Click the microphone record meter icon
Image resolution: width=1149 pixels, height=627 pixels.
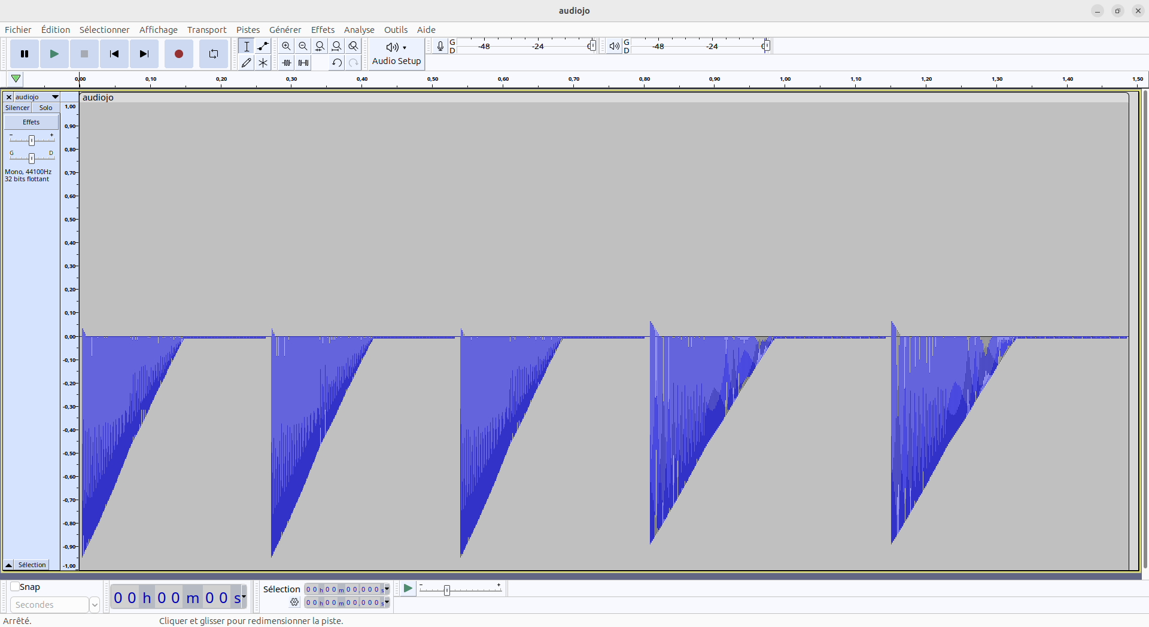[x=440, y=46]
